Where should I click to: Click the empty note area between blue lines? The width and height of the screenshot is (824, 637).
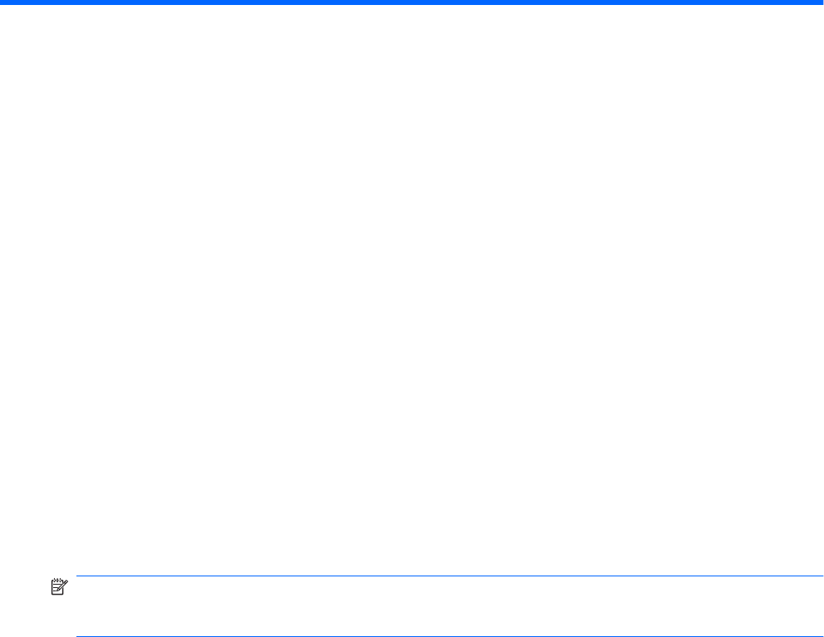click(450, 606)
